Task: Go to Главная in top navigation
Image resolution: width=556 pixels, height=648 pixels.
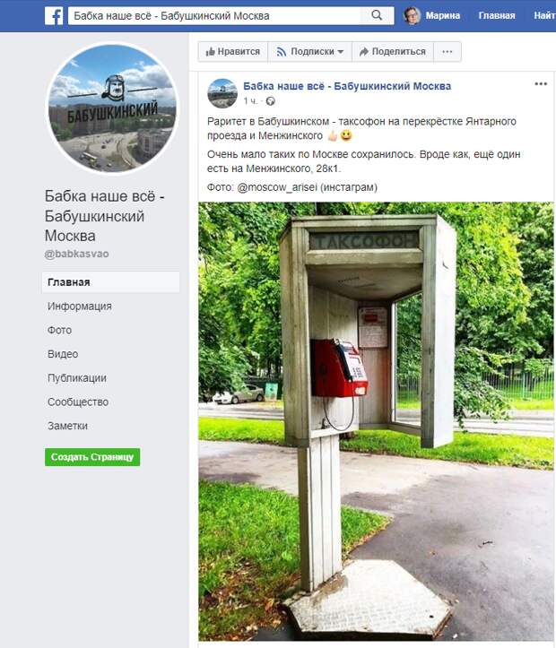Action: [x=497, y=16]
